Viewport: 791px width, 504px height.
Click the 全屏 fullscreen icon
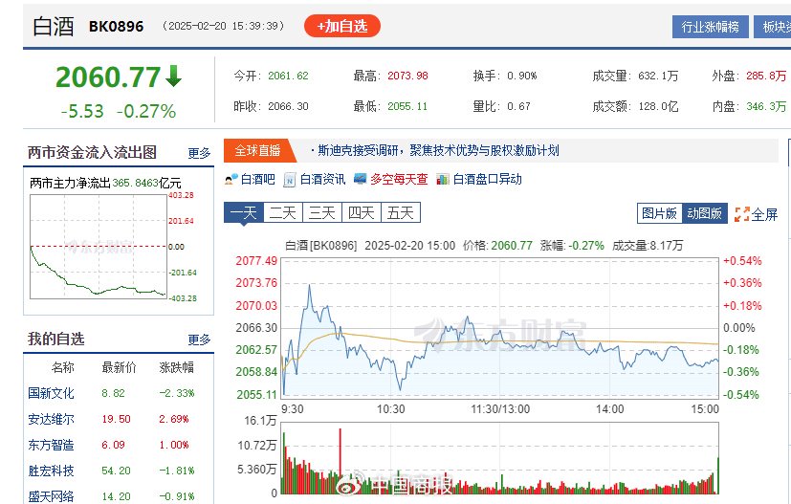point(741,214)
